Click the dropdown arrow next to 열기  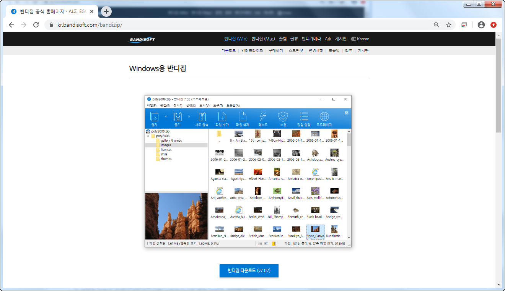(x=166, y=116)
